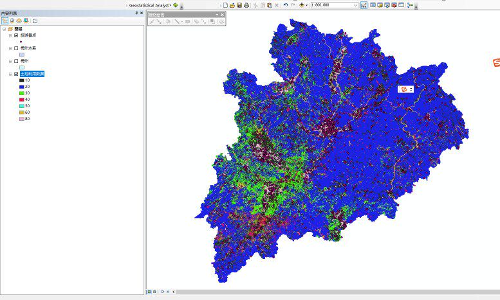This screenshot has height=300, width=500.
Task: Click the Geostatistical Wizard icon
Action: point(176,5)
